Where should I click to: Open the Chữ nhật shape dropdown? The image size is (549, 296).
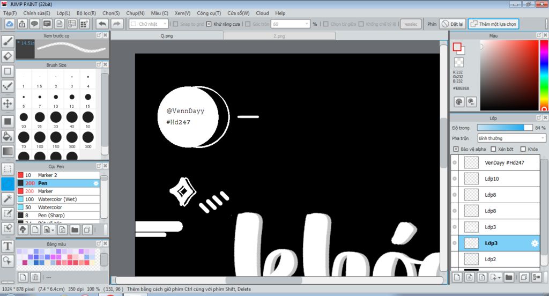click(149, 24)
